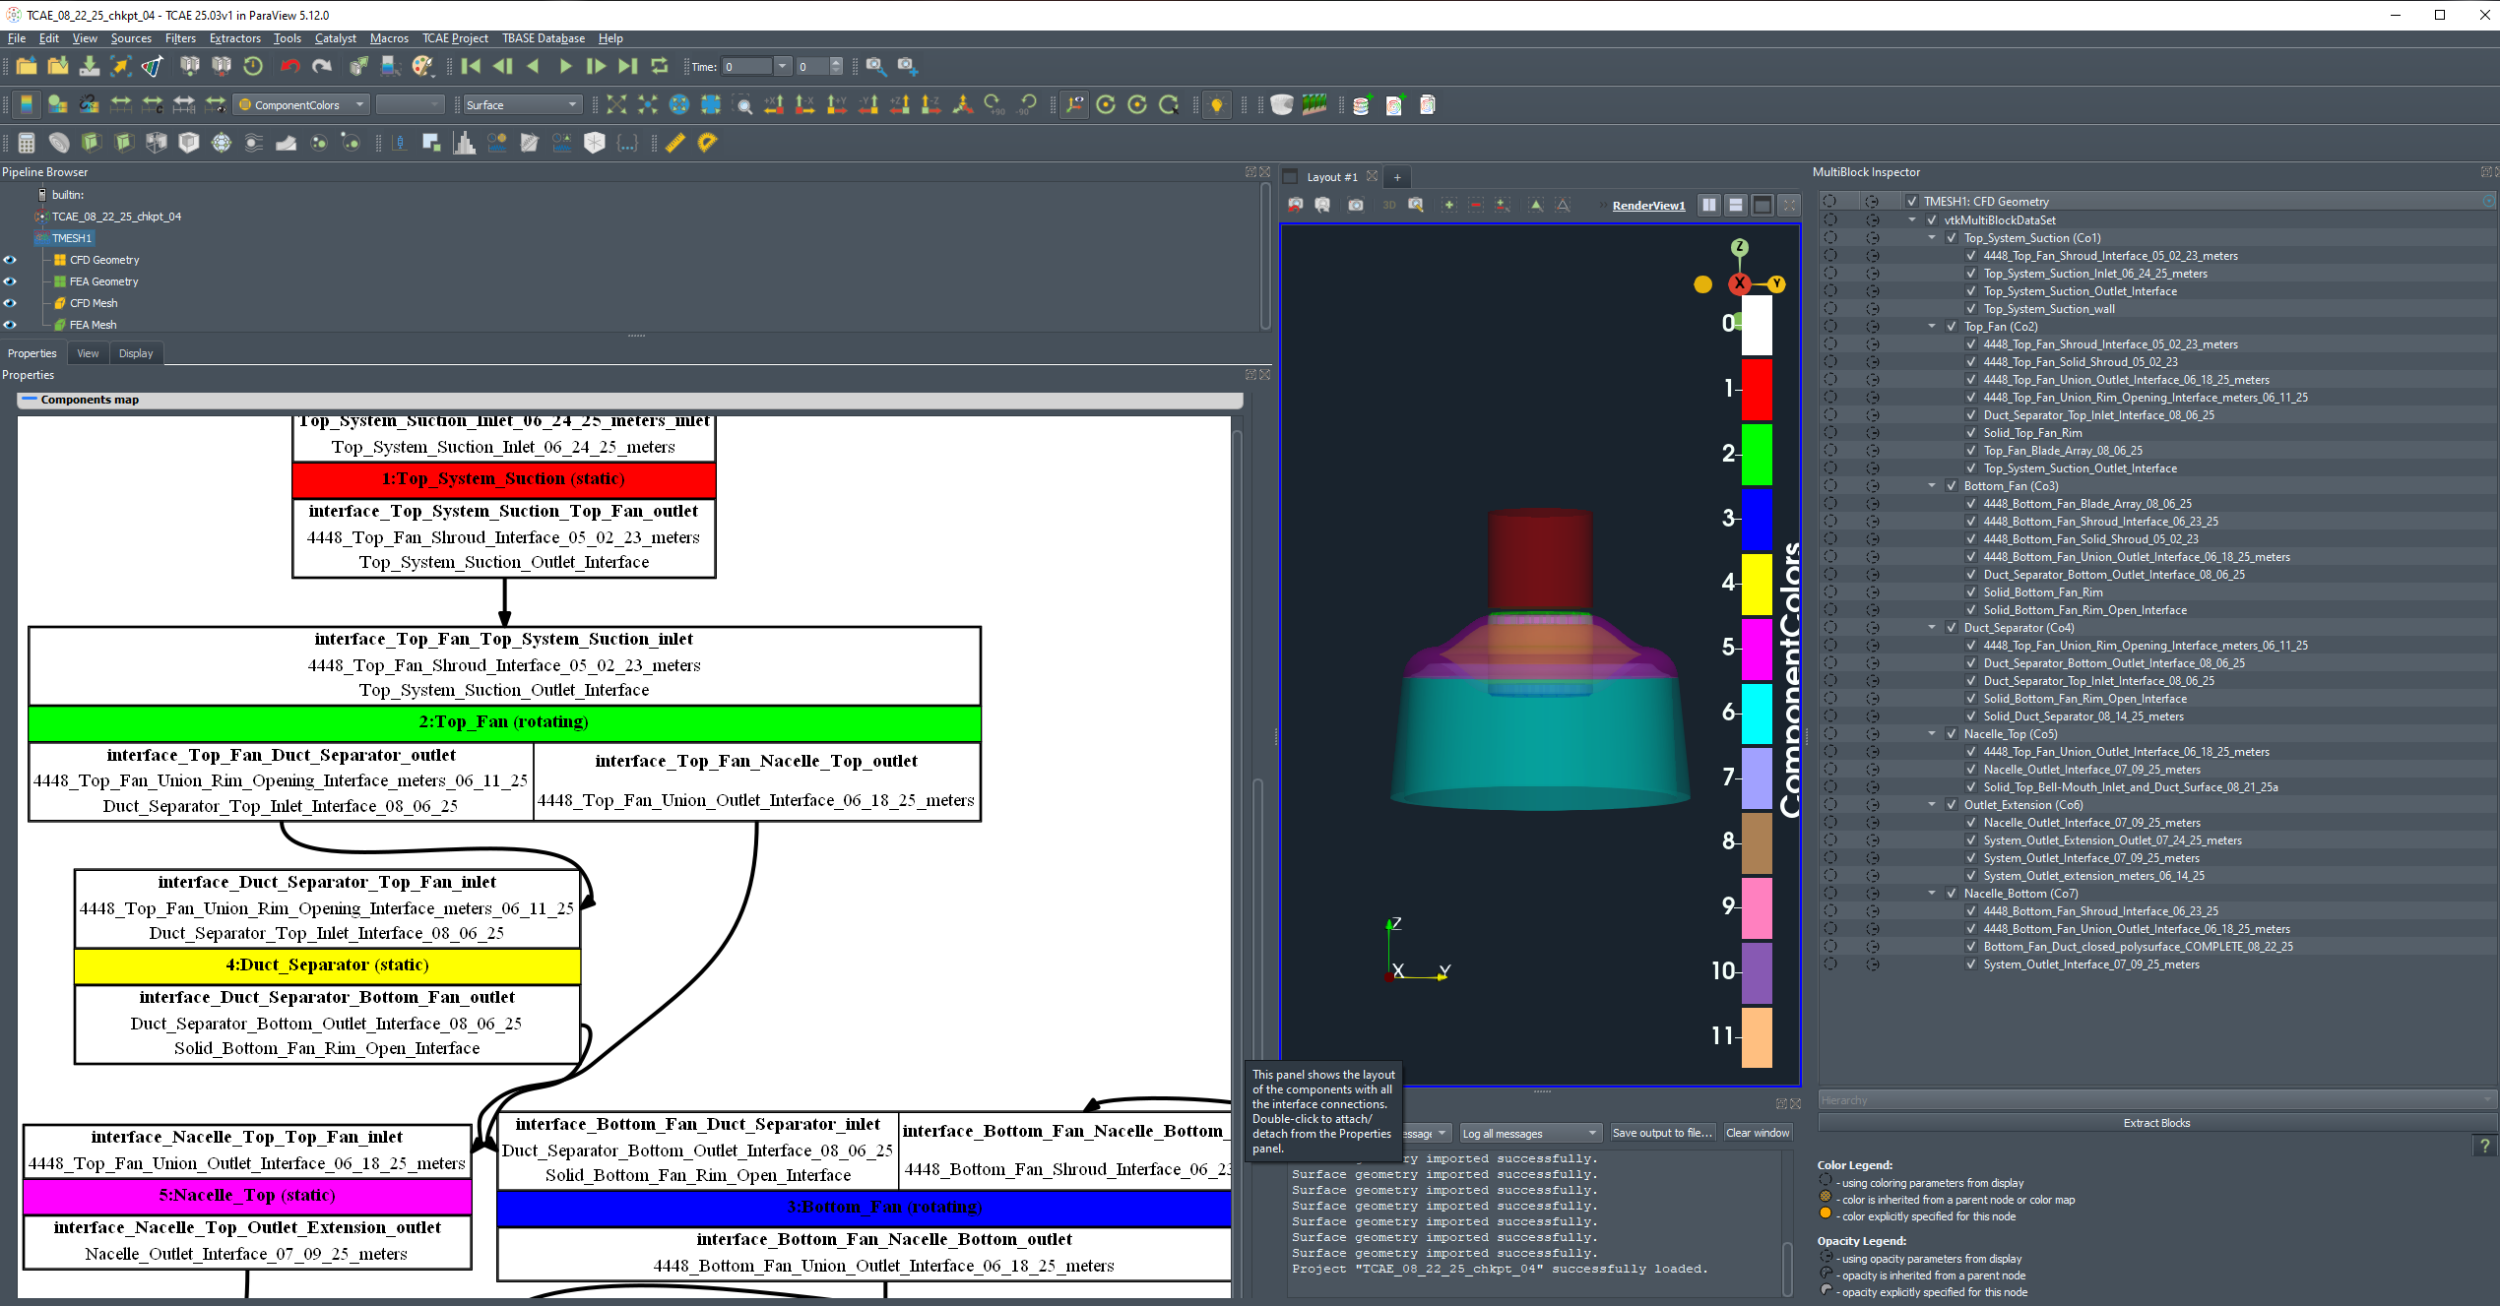This screenshot has width=2500, height=1306.
Task: Click the Reset Camera icon
Action: [615, 104]
